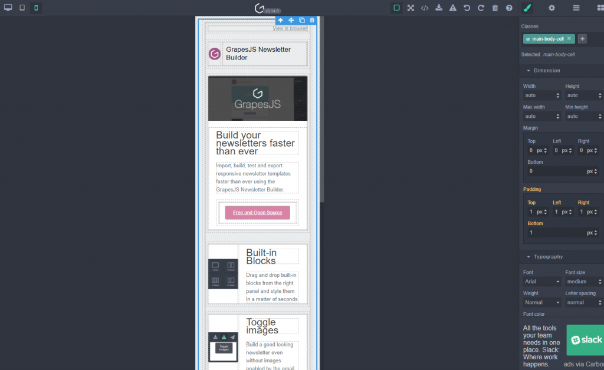Image resolution: width=604 pixels, height=370 pixels.
Task: Select the Toggle images thumbnail
Action: (x=223, y=347)
